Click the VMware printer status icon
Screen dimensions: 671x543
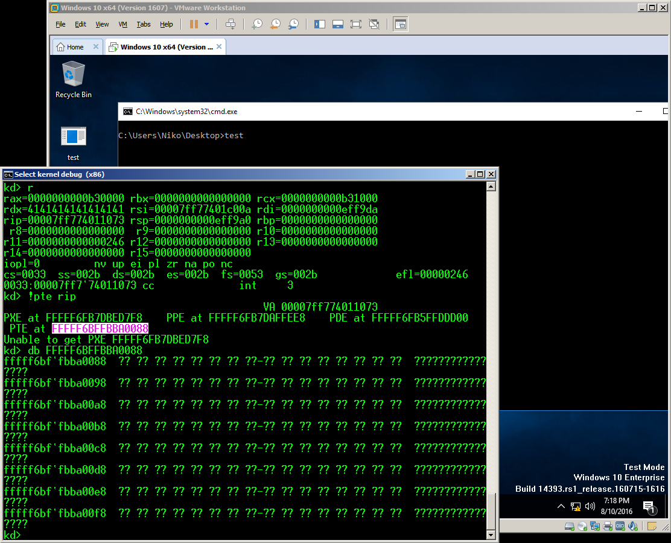[x=607, y=526]
